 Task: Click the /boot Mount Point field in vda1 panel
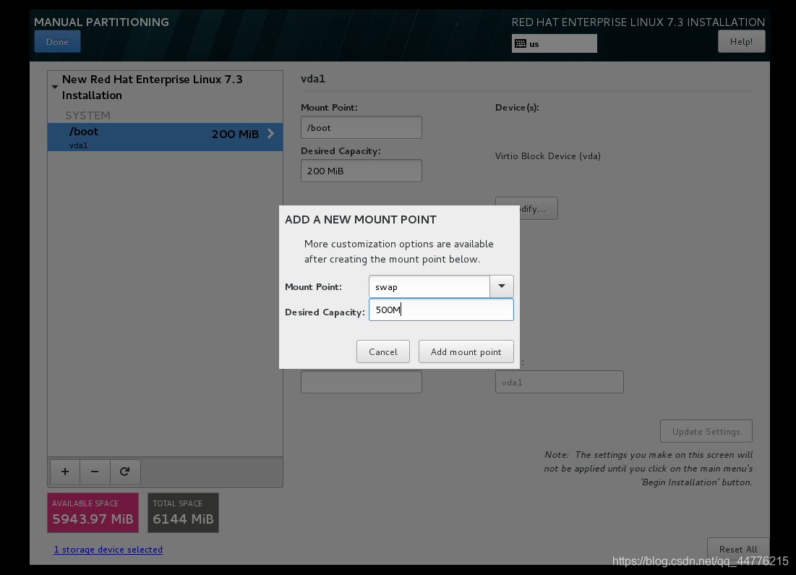[361, 127]
